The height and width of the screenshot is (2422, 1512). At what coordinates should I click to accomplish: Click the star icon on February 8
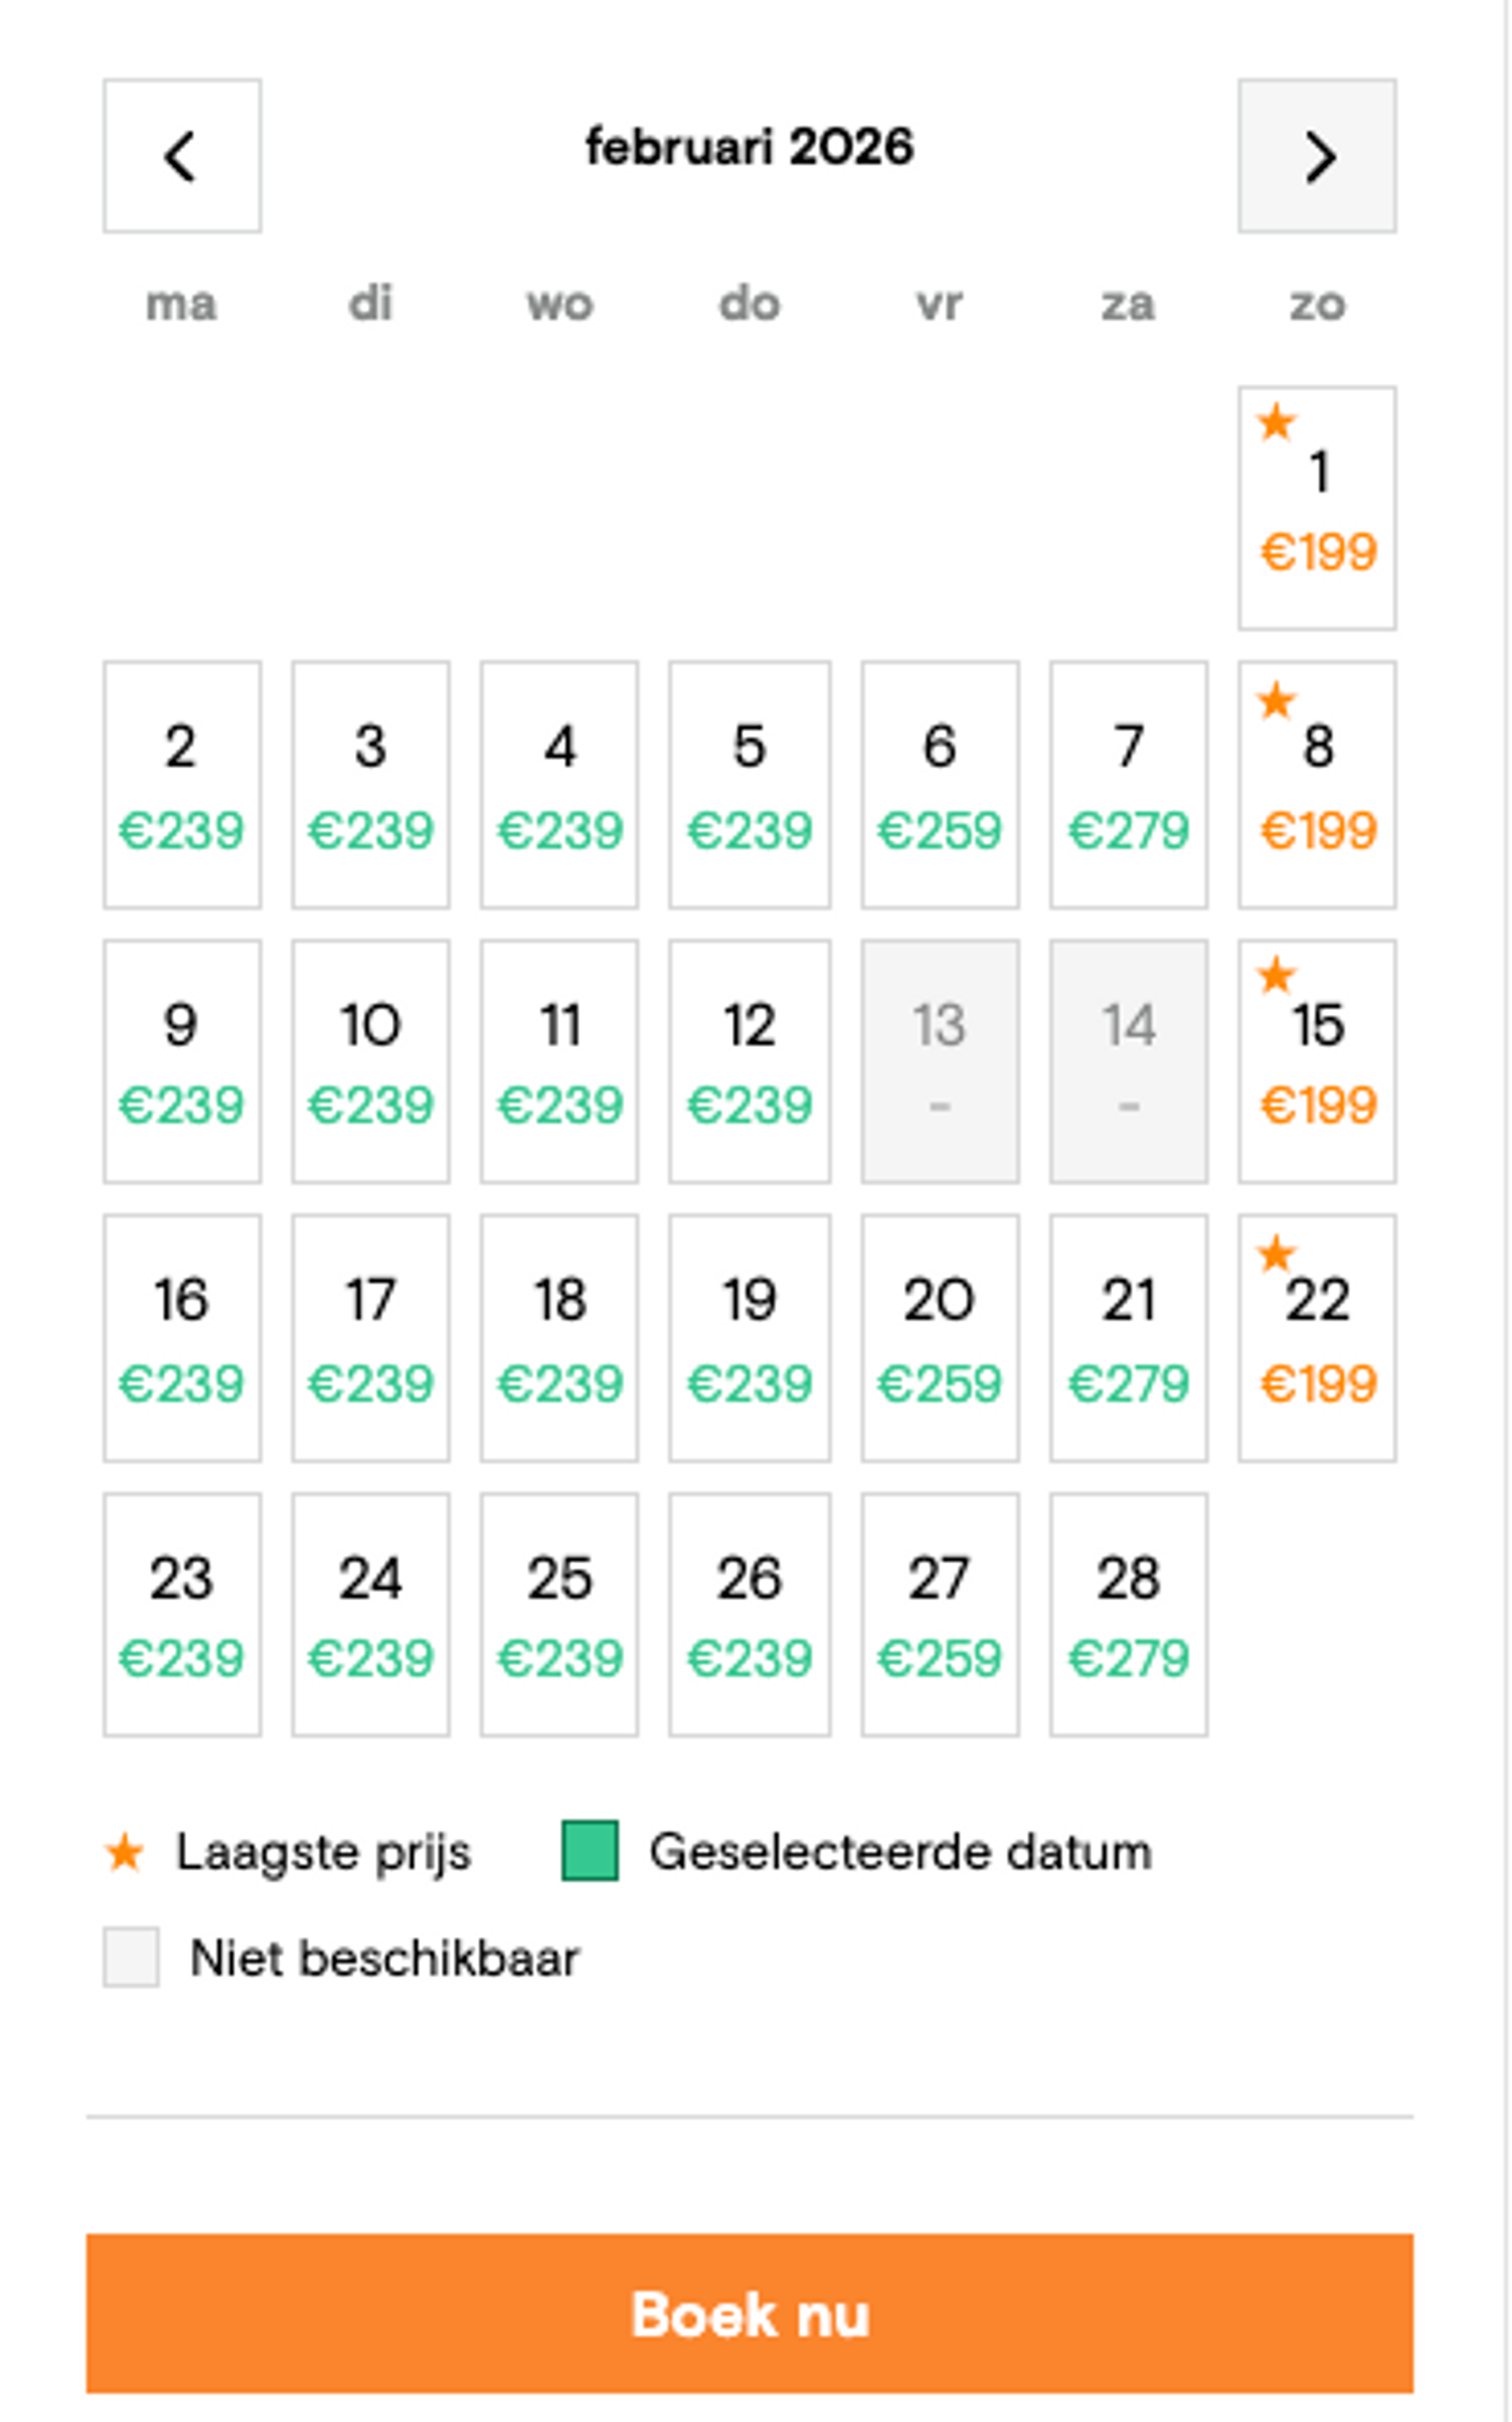pos(1277,703)
